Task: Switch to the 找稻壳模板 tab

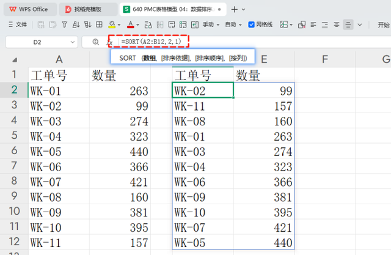Action: pyautogui.click(x=88, y=9)
